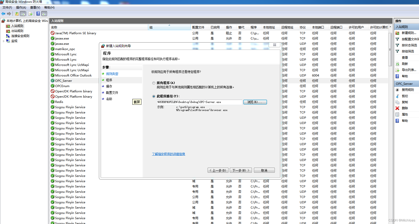Close the New Inbound Rule wizard dialog
Image resolution: width=419 pixels, height=224 pixels.
275,45
